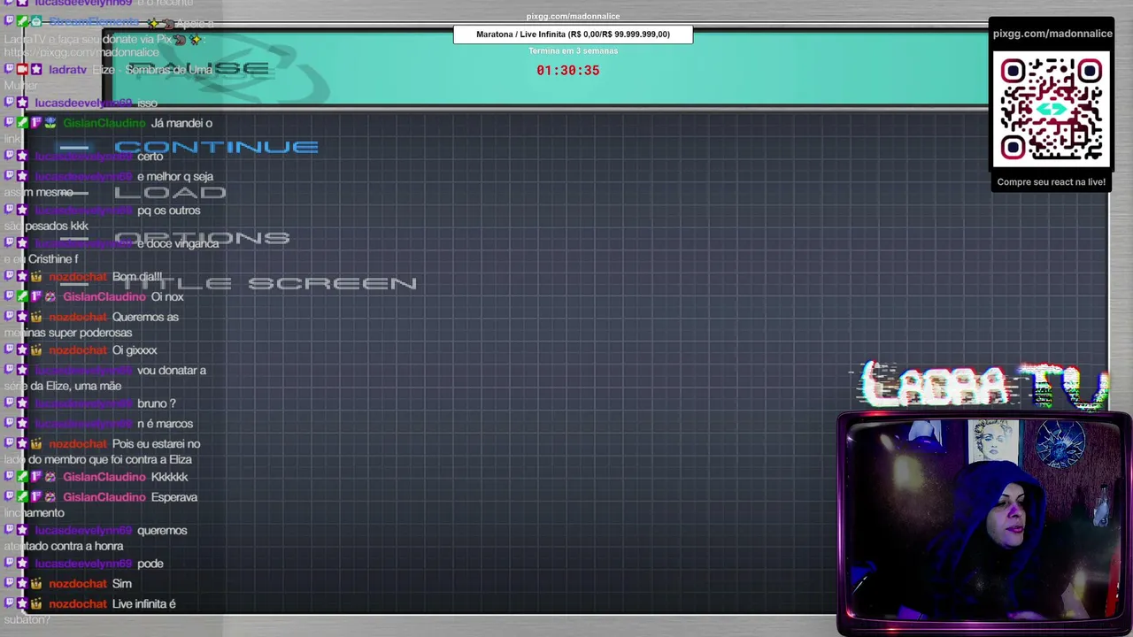Click GislanClaudino's name beside 'Kkkkkk'
This screenshot has width=1133, height=637.
pyautogui.click(x=104, y=478)
